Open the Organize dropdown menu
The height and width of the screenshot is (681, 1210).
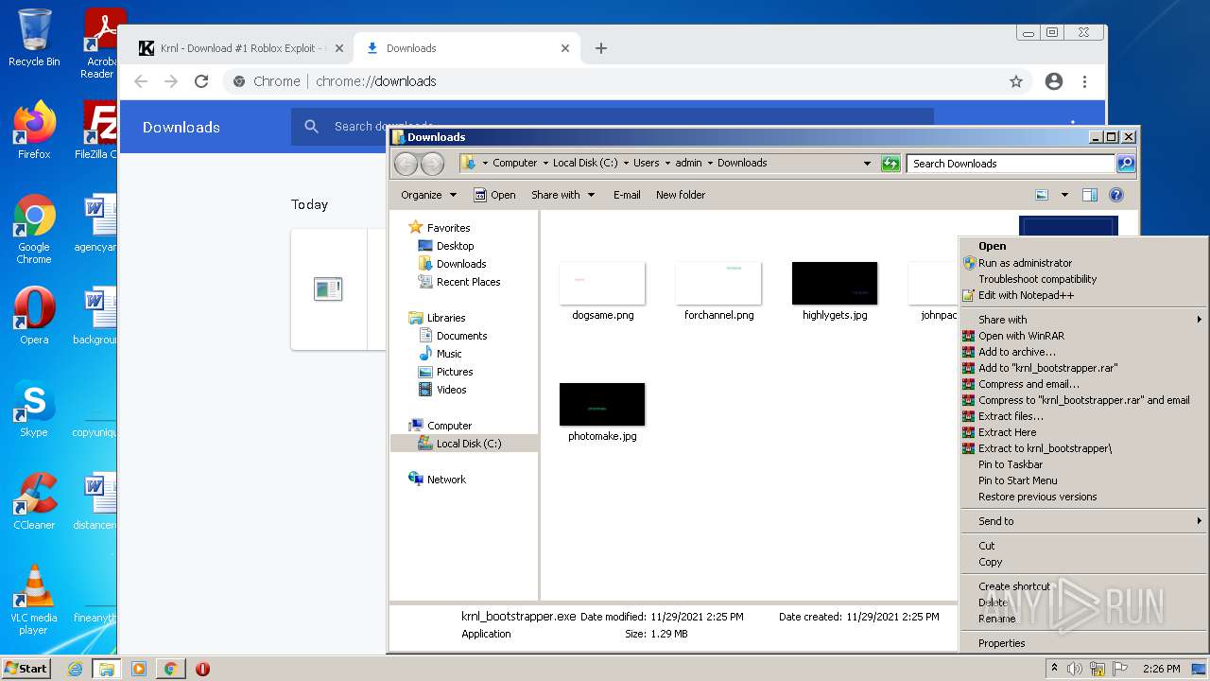point(428,195)
